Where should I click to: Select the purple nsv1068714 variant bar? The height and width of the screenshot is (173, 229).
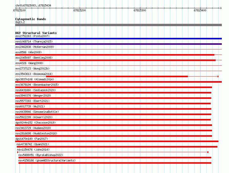click(x=118, y=44)
